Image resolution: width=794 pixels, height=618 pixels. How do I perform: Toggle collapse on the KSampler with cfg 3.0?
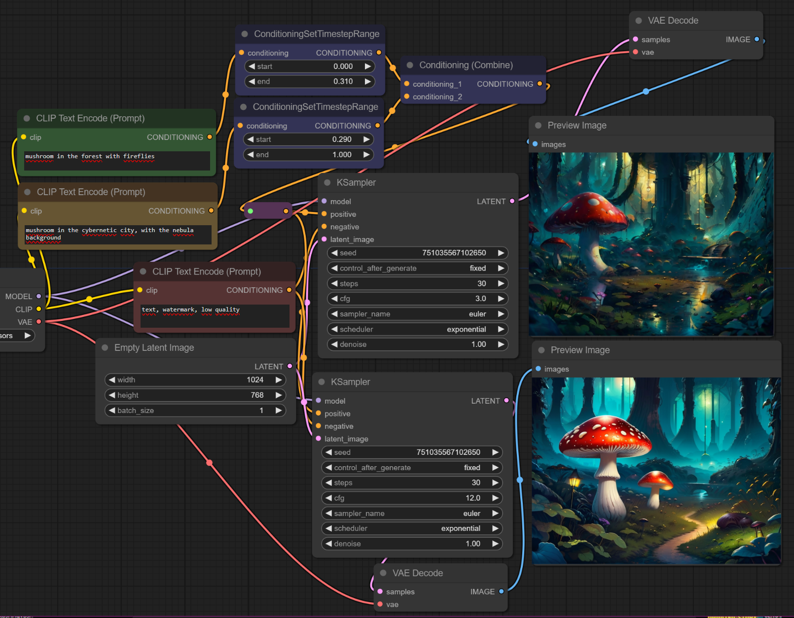(x=327, y=183)
